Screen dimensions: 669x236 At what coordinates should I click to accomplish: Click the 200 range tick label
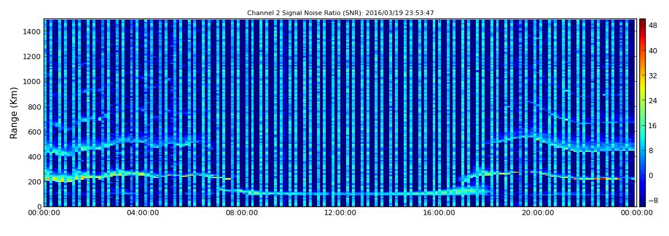click(34, 181)
